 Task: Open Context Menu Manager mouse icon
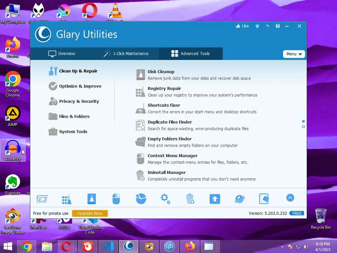click(x=140, y=159)
